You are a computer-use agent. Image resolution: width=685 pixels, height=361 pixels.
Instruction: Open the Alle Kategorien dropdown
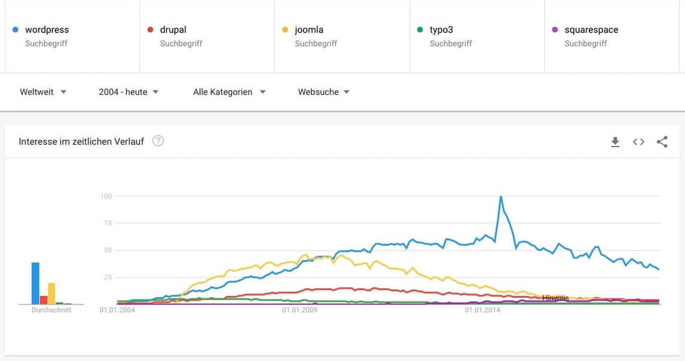(229, 92)
